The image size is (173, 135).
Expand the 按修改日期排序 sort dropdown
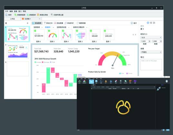pyautogui.click(x=80, y=27)
